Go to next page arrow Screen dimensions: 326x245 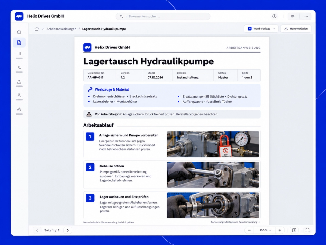(68, 230)
